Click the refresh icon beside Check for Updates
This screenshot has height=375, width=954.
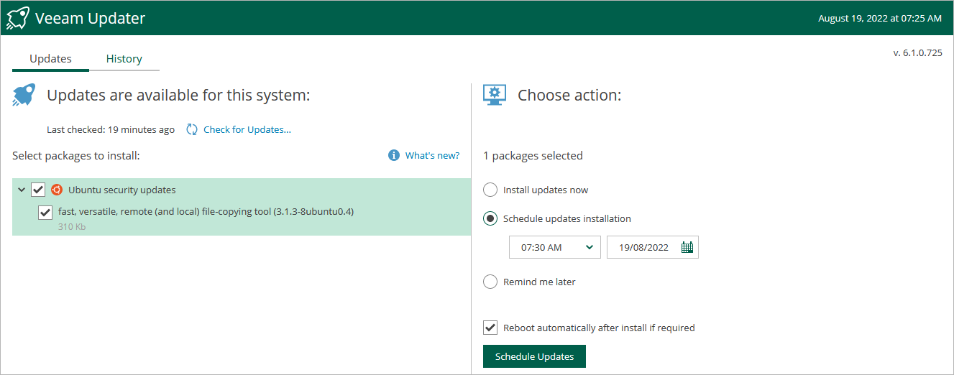pyautogui.click(x=192, y=130)
